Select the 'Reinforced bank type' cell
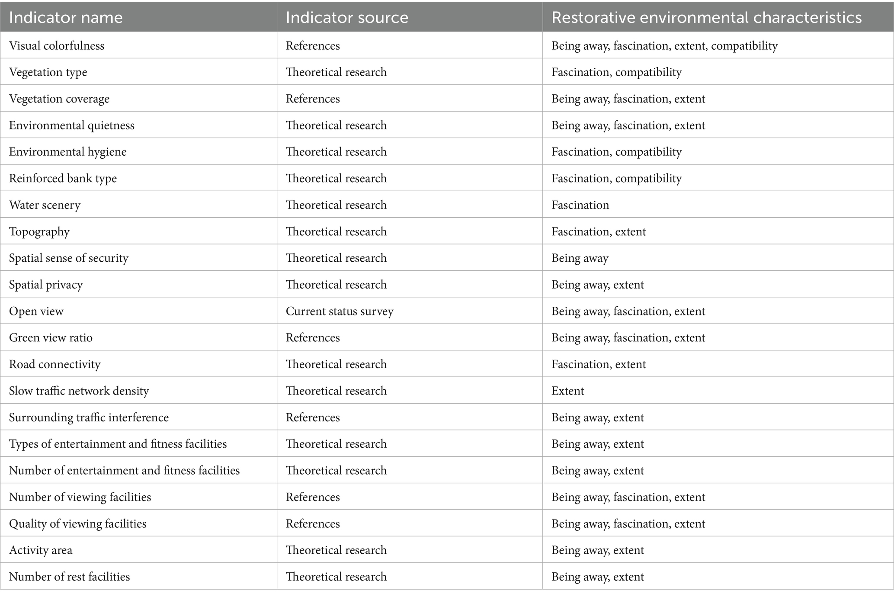This screenshot has width=894, height=597. [x=63, y=179]
